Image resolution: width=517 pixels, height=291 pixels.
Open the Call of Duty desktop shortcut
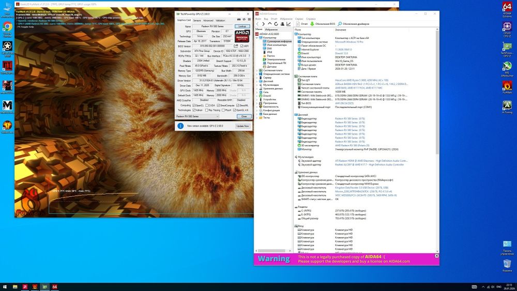coord(7,49)
